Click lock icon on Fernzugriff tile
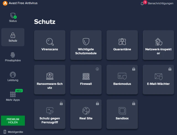This screenshot has width=177, height=135. coord(61,104)
